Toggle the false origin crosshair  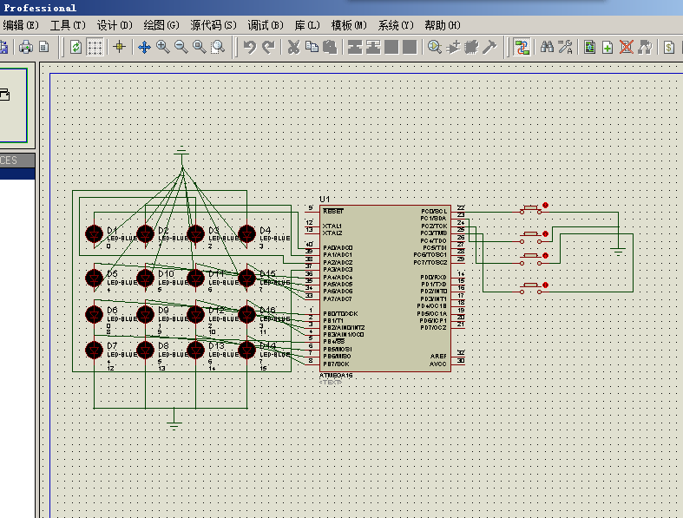tap(119, 47)
